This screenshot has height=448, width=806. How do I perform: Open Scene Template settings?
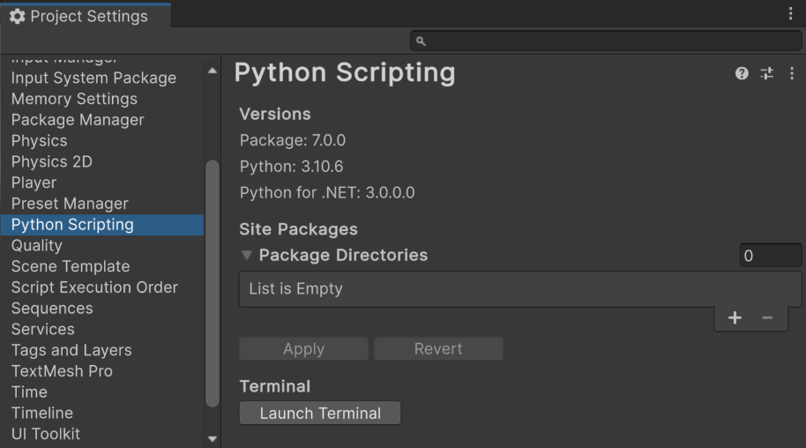pyautogui.click(x=101, y=266)
